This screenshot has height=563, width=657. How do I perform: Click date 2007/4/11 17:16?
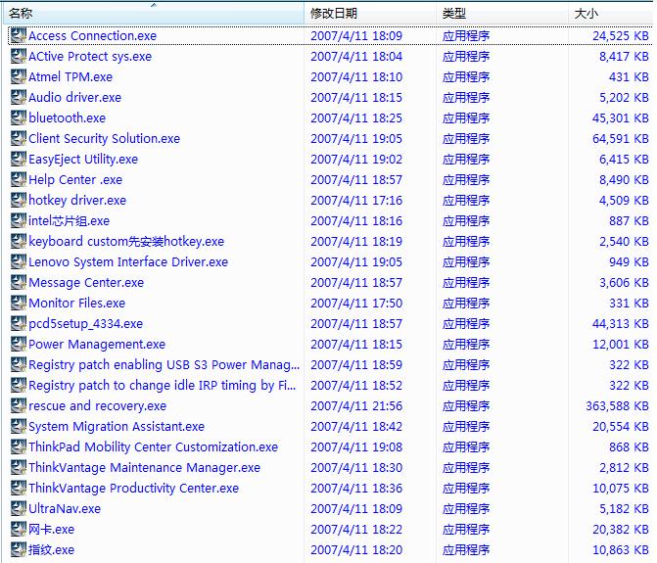pyautogui.click(x=356, y=201)
